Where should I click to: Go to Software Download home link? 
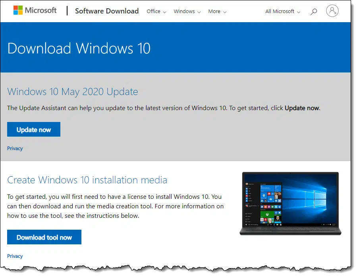(x=107, y=11)
